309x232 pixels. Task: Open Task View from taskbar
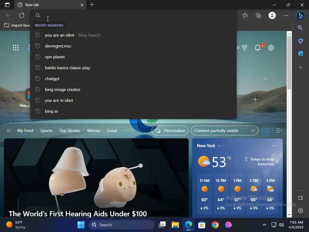[162, 225]
